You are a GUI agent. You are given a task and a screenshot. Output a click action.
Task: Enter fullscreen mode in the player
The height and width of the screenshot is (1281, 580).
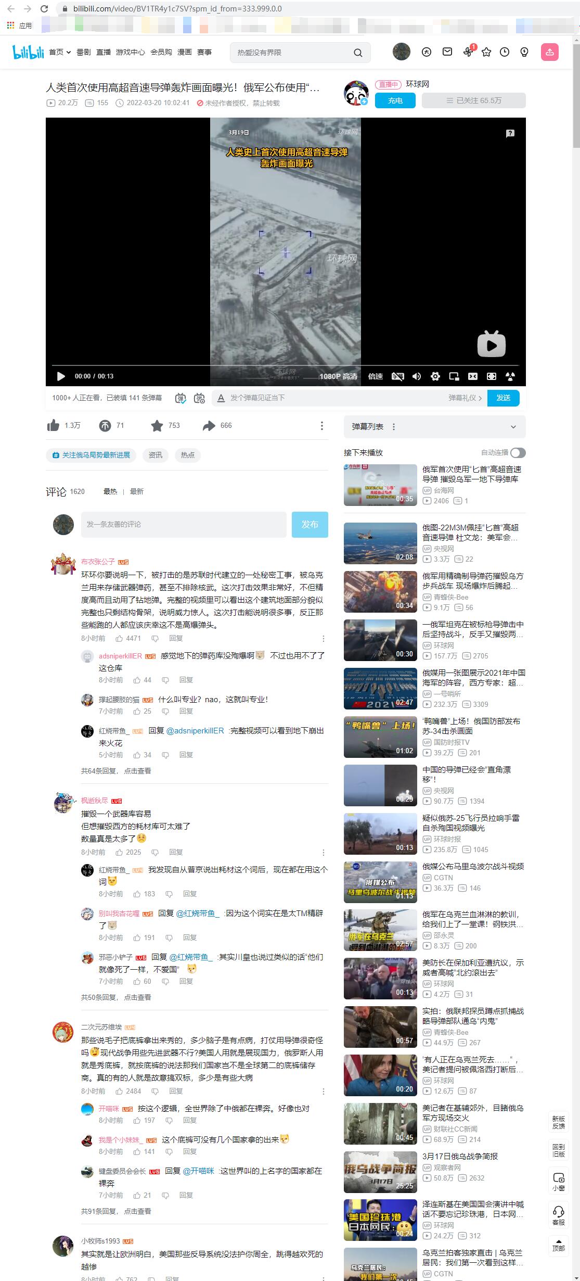pos(491,376)
